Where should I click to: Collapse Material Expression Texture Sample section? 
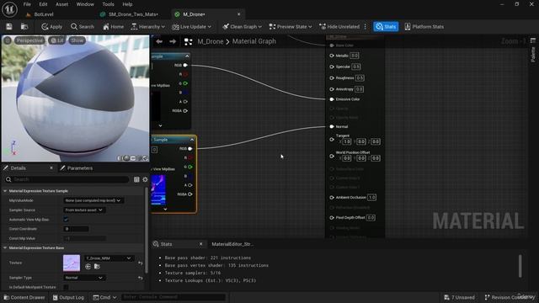[x=5, y=191]
